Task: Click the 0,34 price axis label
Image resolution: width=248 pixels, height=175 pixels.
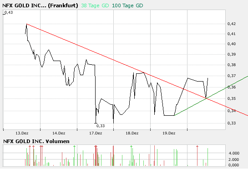Action: tap(232, 111)
